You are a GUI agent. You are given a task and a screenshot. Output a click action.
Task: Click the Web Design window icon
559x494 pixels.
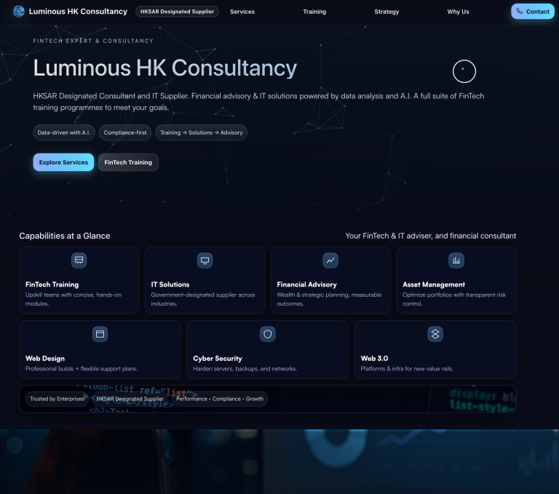click(x=100, y=334)
